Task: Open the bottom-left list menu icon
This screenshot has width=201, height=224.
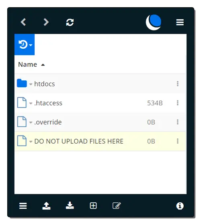Action: 23,206
